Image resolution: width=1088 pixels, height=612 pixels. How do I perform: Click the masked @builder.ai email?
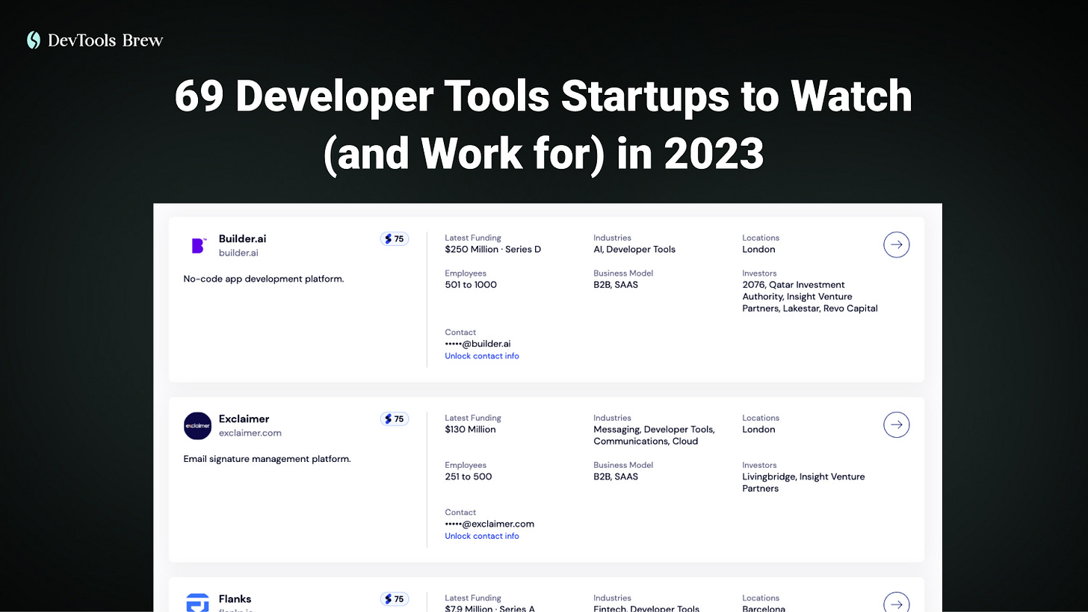pyautogui.click(x=477, y=344)
